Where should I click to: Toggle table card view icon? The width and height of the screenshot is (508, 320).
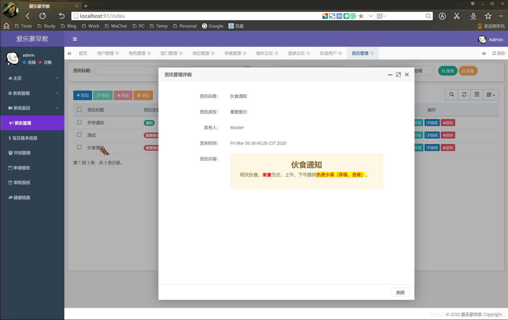click(x=477, y=95)
